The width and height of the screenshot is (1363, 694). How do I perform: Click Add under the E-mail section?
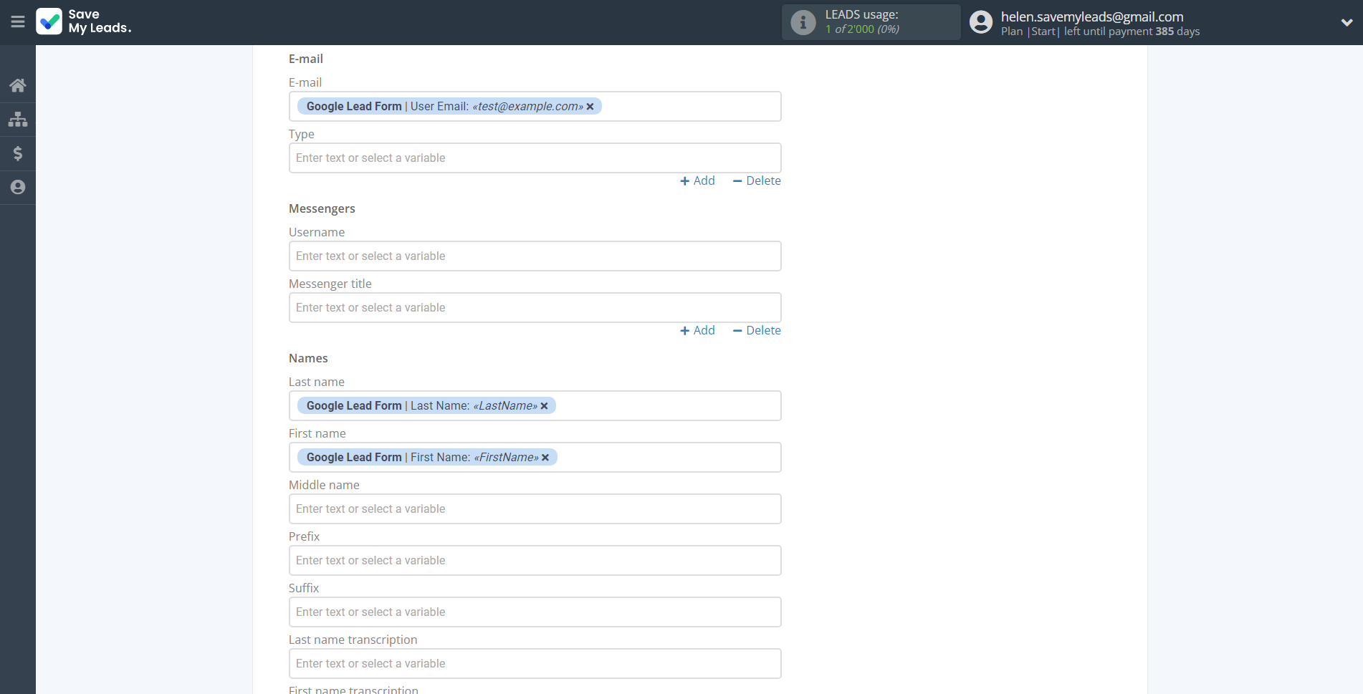pos(697,180)
